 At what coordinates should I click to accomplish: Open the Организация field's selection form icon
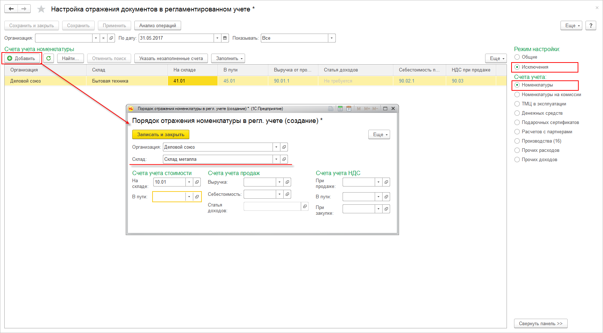111,38
